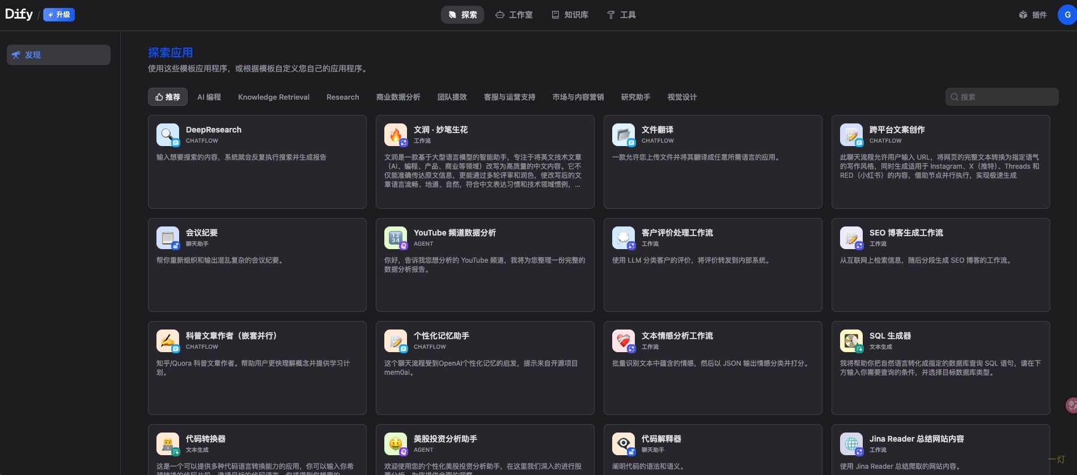Screen dimensions: 1077x475
Task: Open the 插件 plugins button
Action: (x=1033, y=15)
